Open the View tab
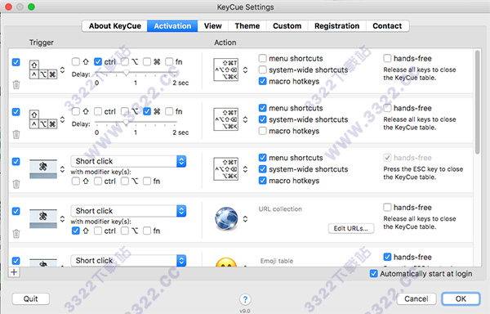490x314 pixels. coord(213,26)
